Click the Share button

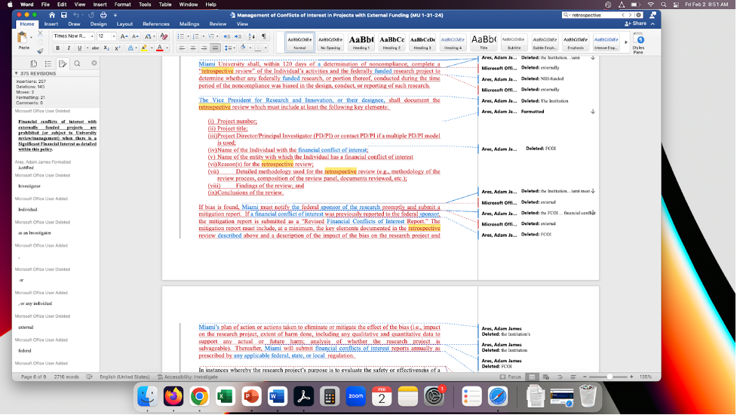pyautogui.click(x=635, y=23)
